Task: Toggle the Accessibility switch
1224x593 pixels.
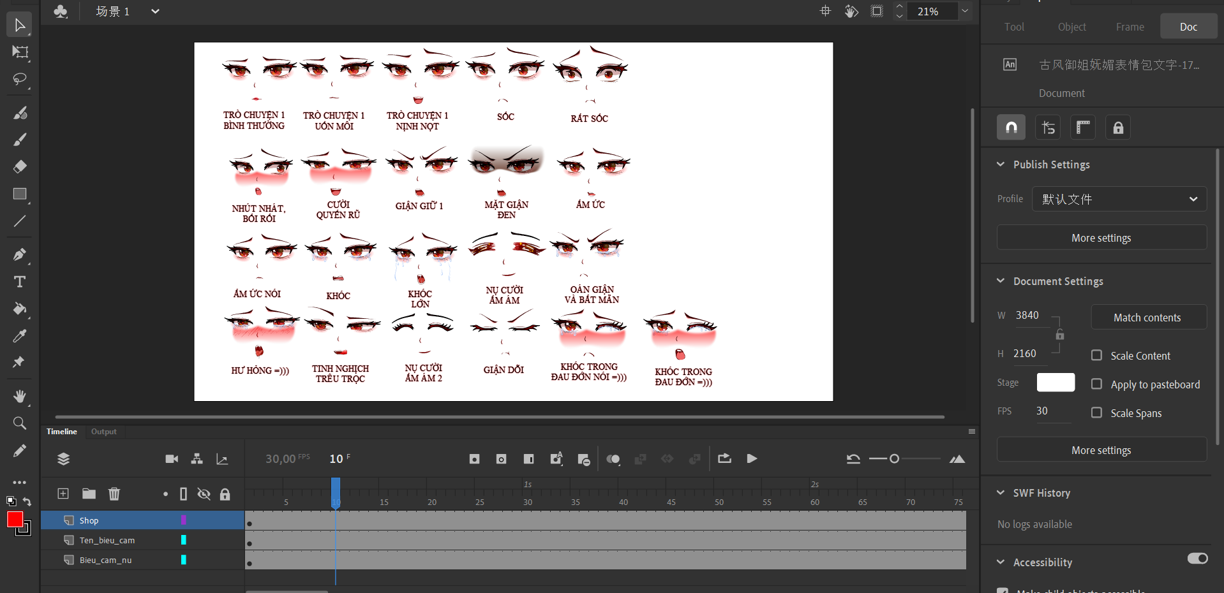Action: tap(1197, 559)
